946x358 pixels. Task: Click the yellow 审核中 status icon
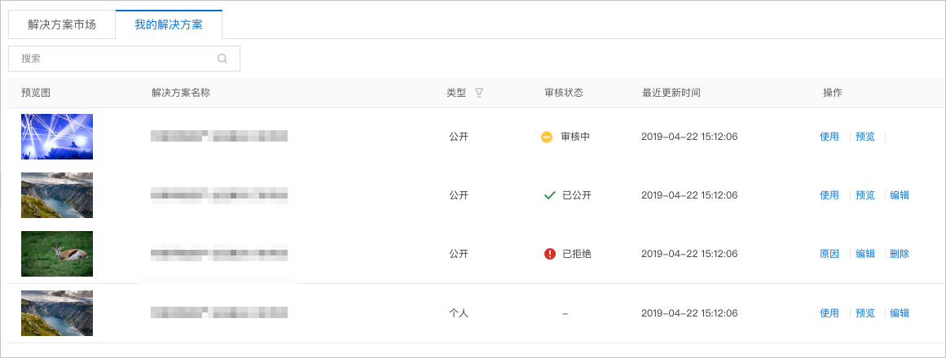[x=547, y=138]
